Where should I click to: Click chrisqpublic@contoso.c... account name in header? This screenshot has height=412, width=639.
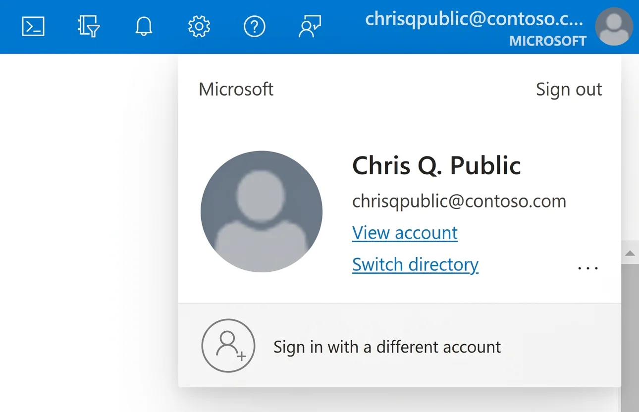tap(474, 19)
